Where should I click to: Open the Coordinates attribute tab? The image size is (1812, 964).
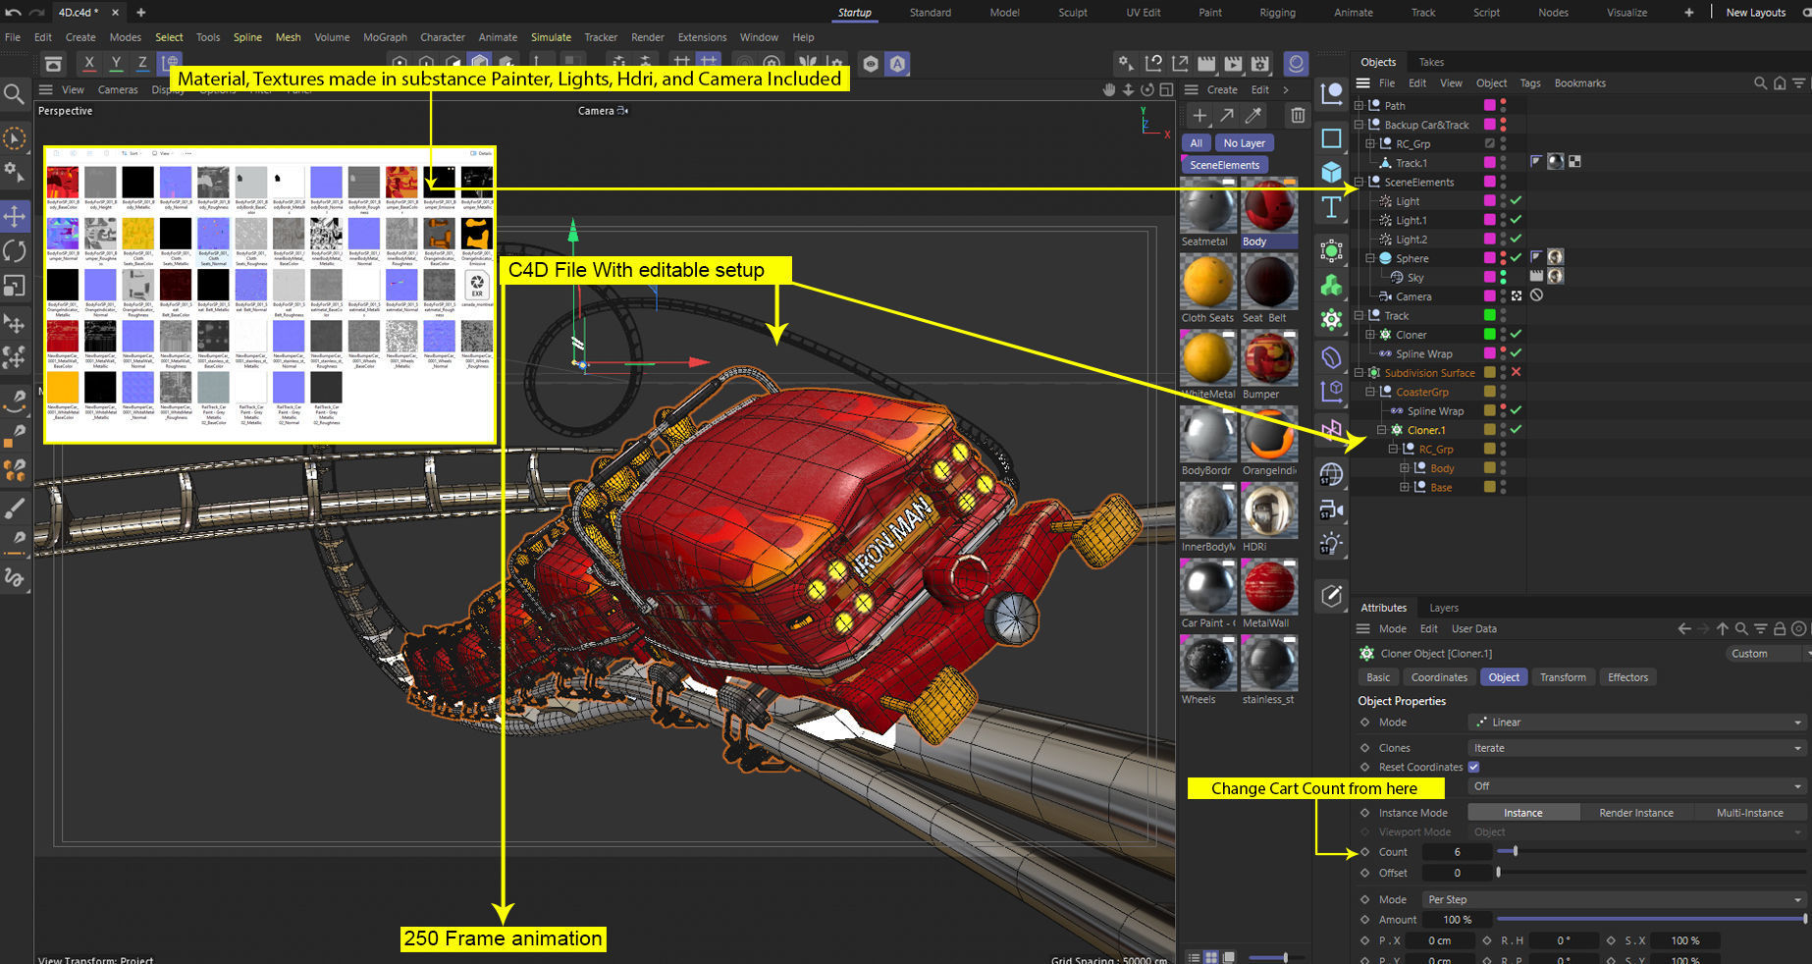(1439, 677)
